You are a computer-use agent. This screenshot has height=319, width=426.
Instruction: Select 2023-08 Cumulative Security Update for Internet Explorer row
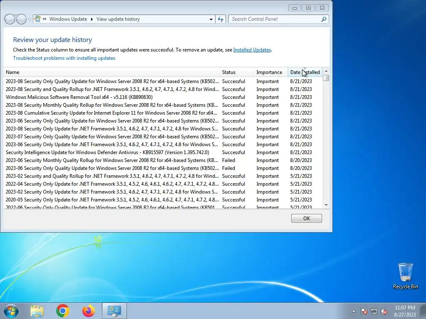click(163, 113)
